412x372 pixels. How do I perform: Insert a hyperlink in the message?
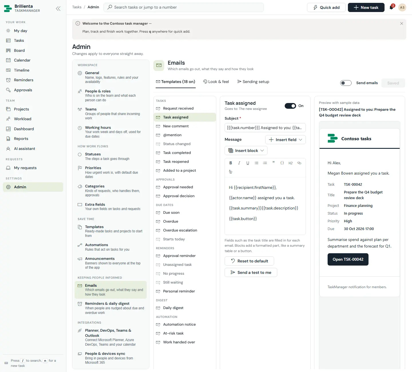click(299, 163)
